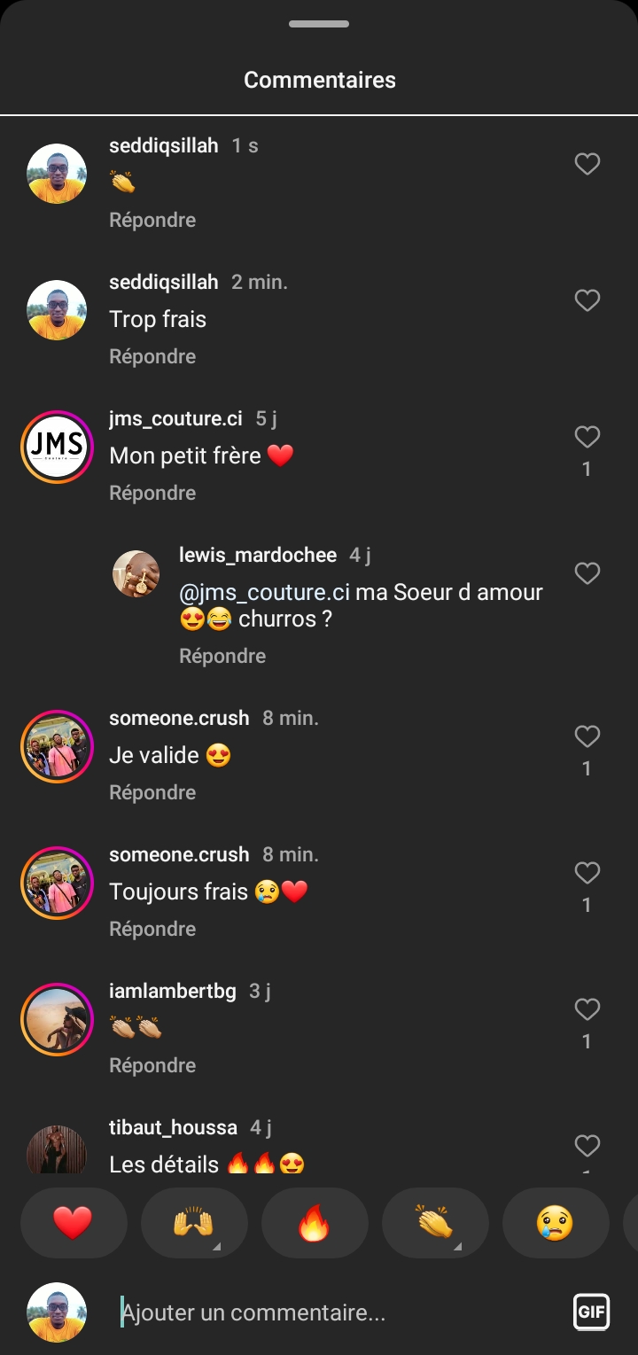Viewport: 638px width, 1355px height.
Task: Open jms_couture.ci's profile picture
Action: 57,447
